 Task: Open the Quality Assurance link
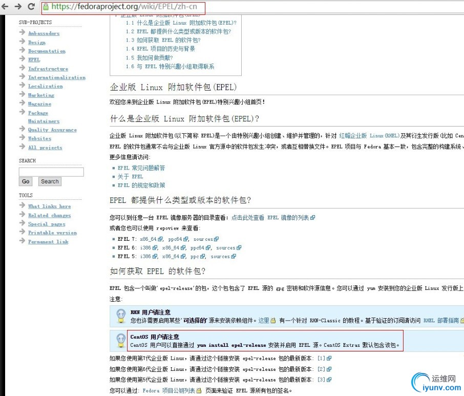[52, 130]
